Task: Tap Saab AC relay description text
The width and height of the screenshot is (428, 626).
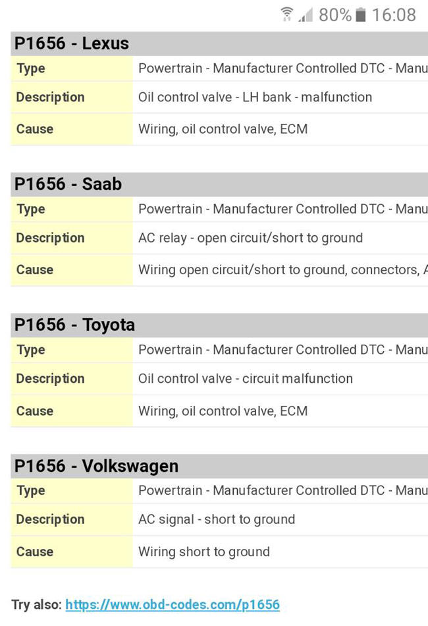Action: (x=250, y=238)
